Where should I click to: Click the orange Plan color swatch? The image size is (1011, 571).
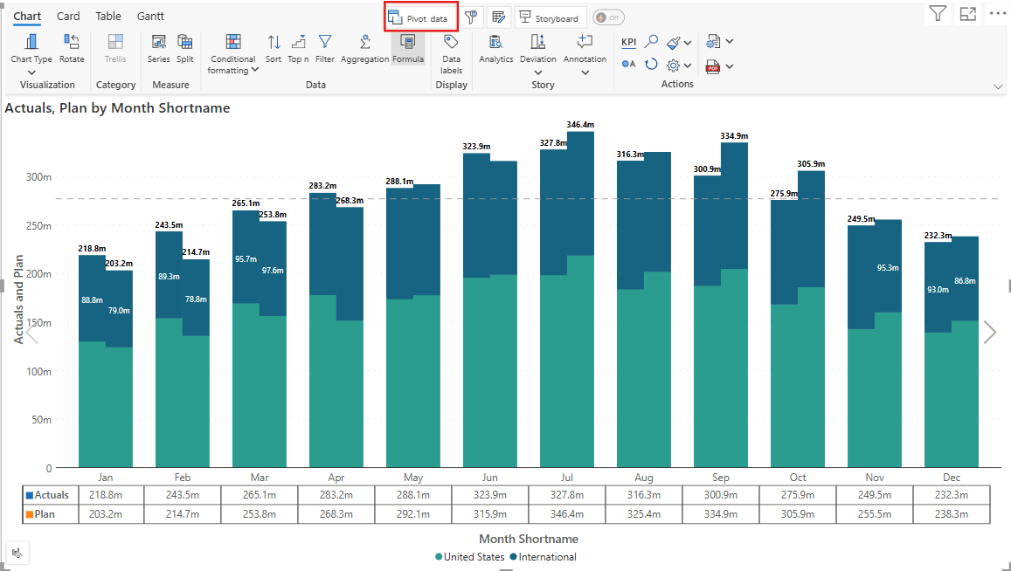coord(29,514)
